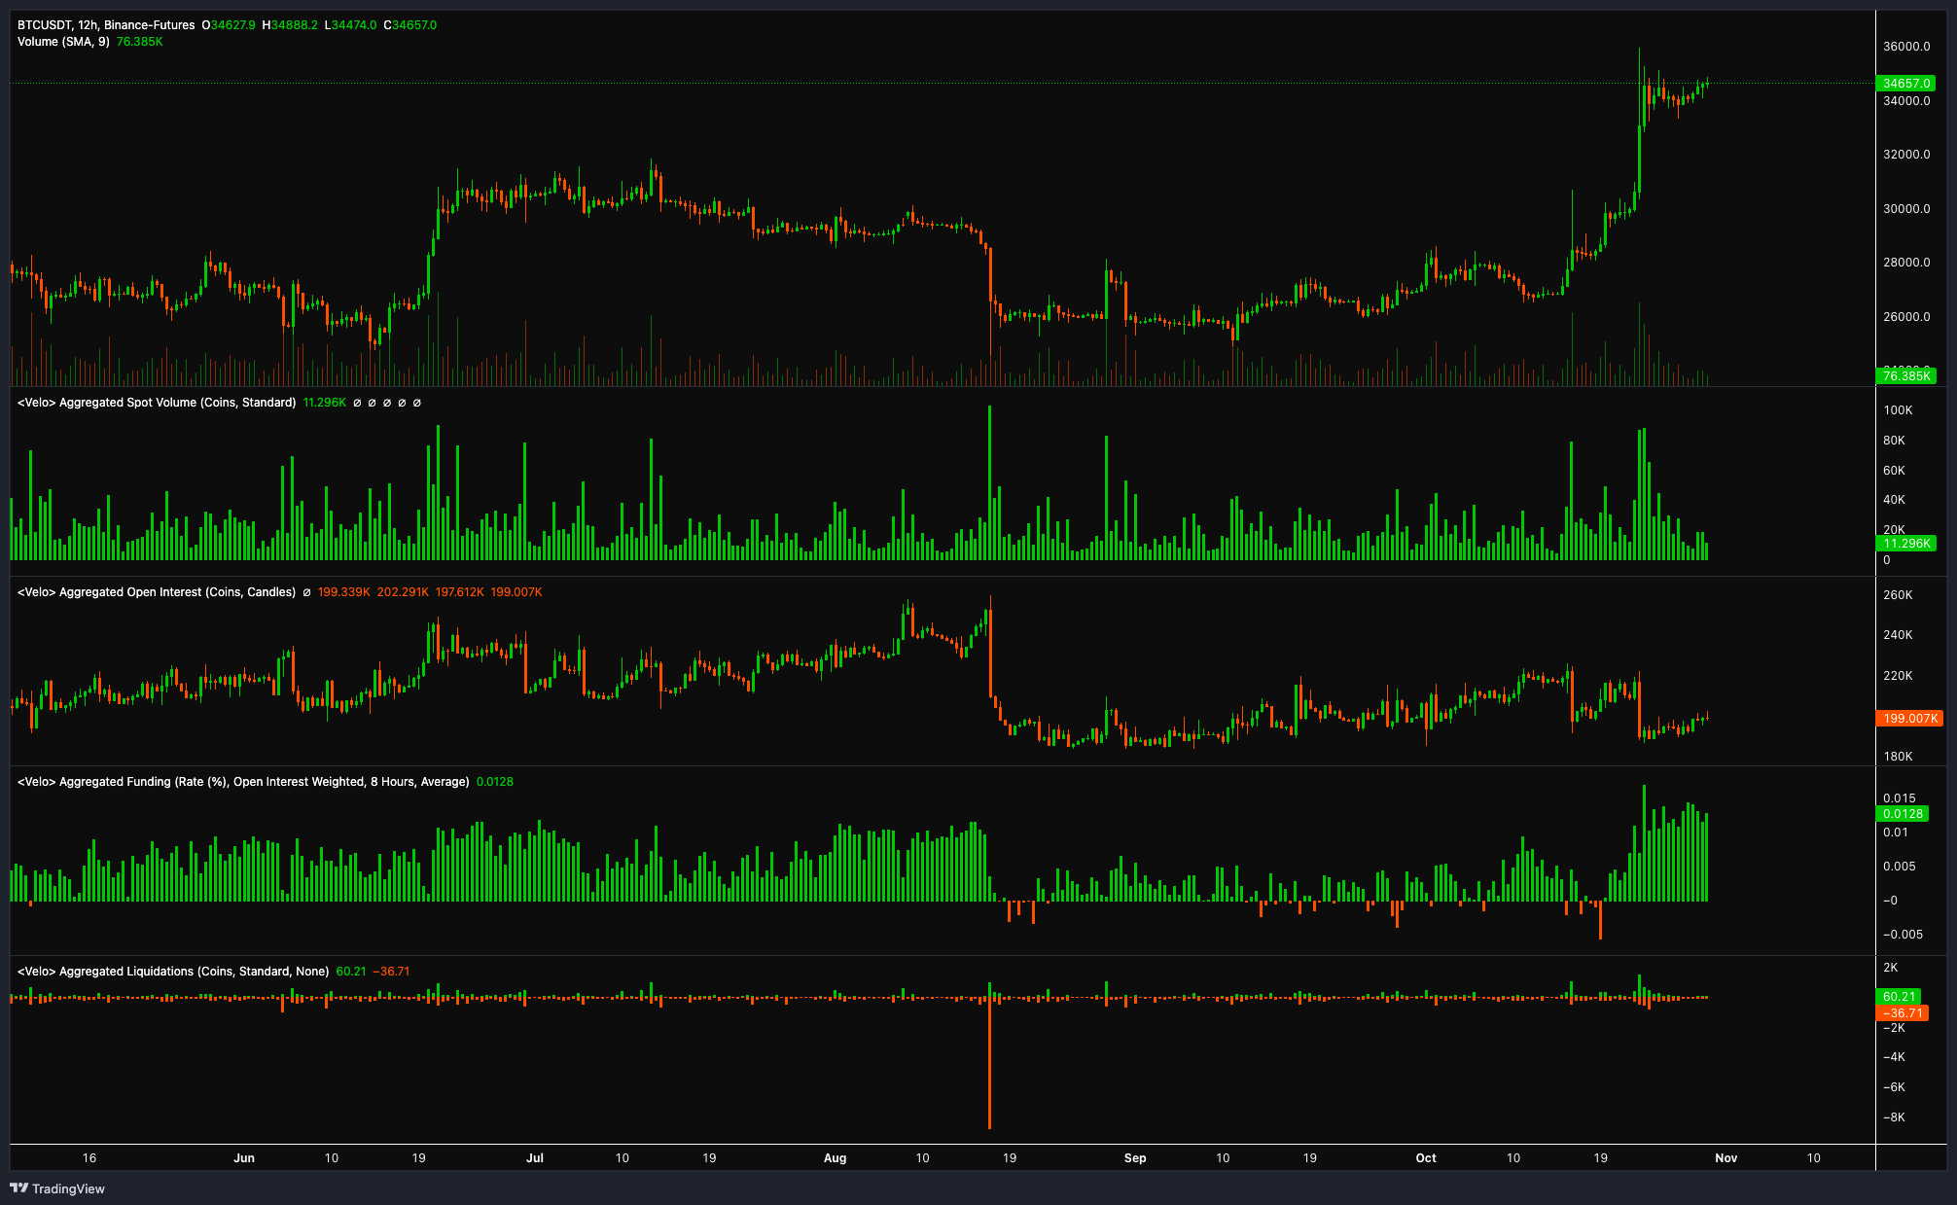Click the green 34657.0 current price label
1957x1205 pixels.
coord(1905,84)
